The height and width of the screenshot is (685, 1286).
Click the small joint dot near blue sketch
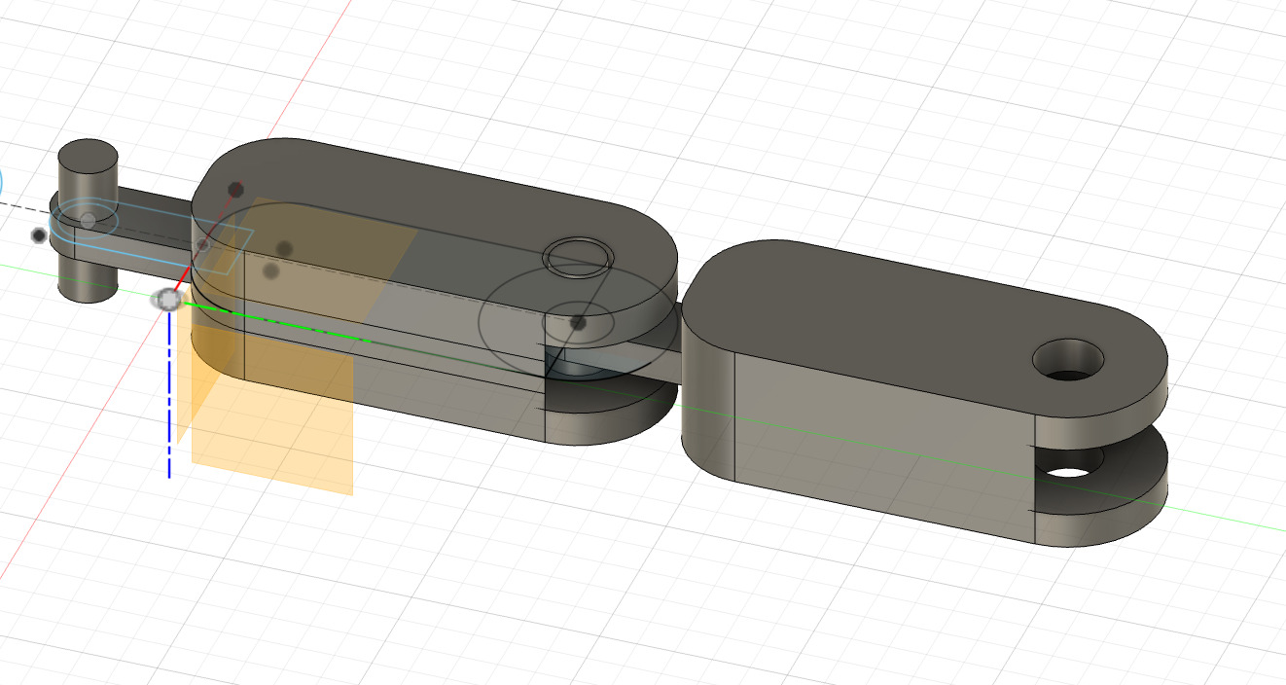(89, 220)
